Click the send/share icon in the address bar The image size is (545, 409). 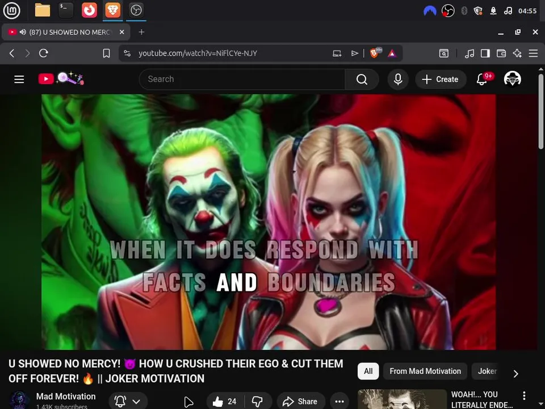[354, 53]
